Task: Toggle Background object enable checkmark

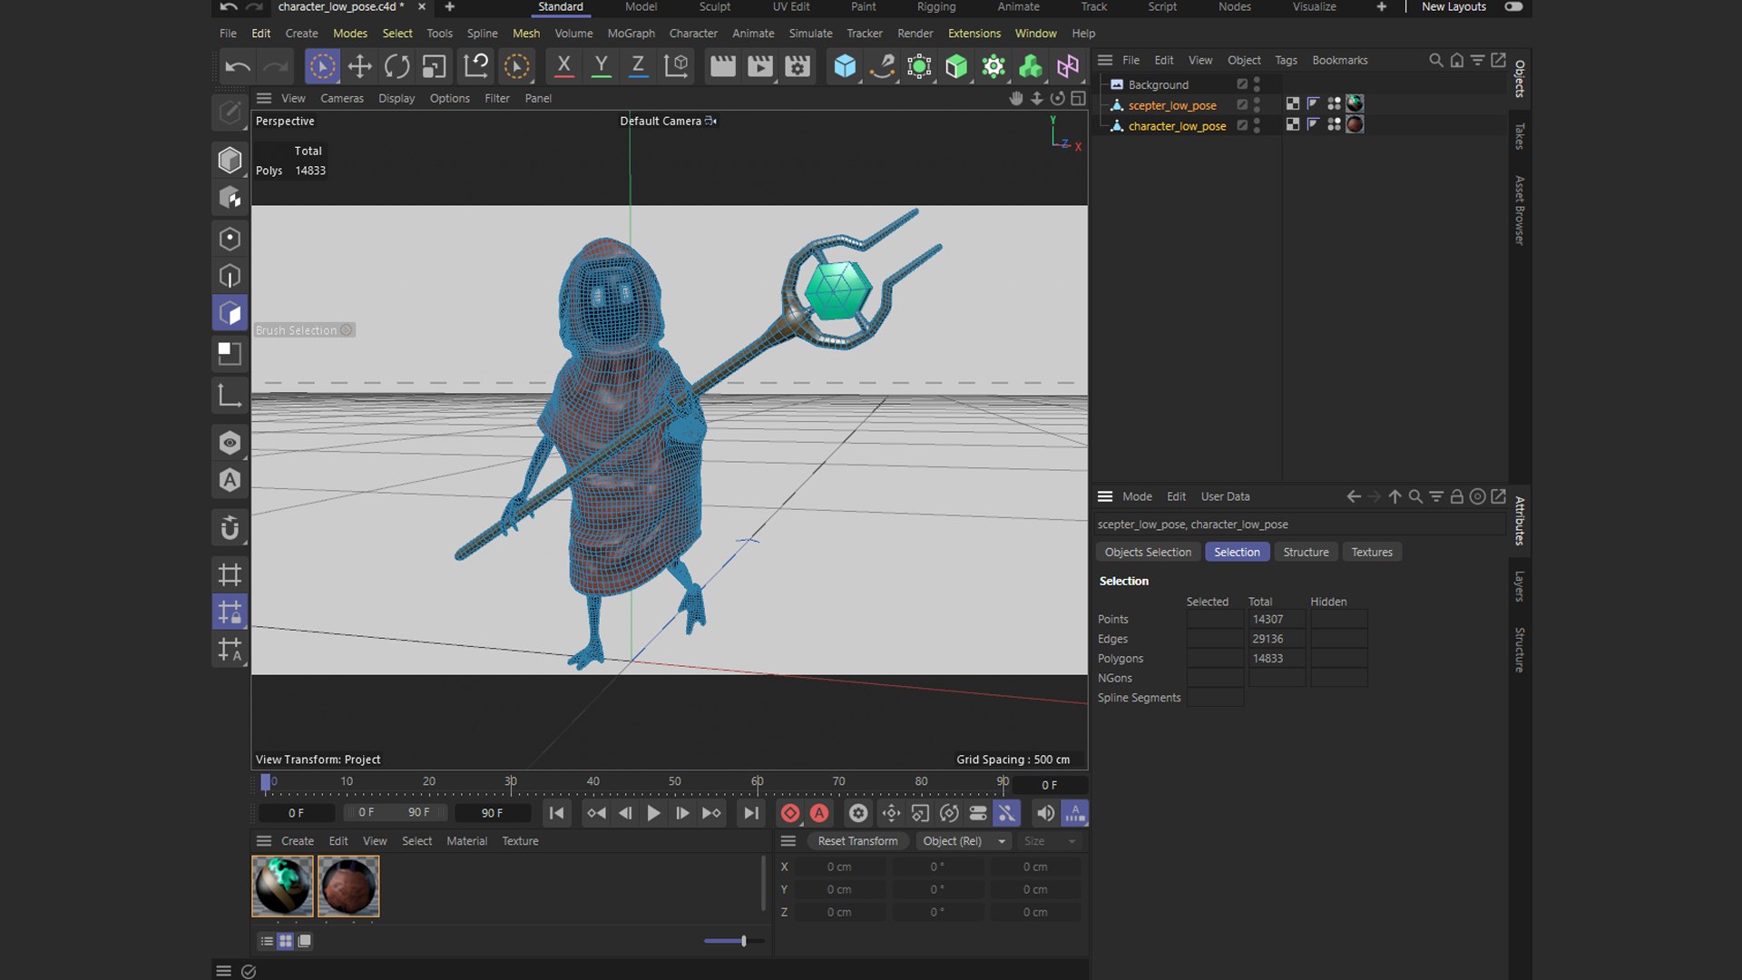Action: (x=1242, y=84)
